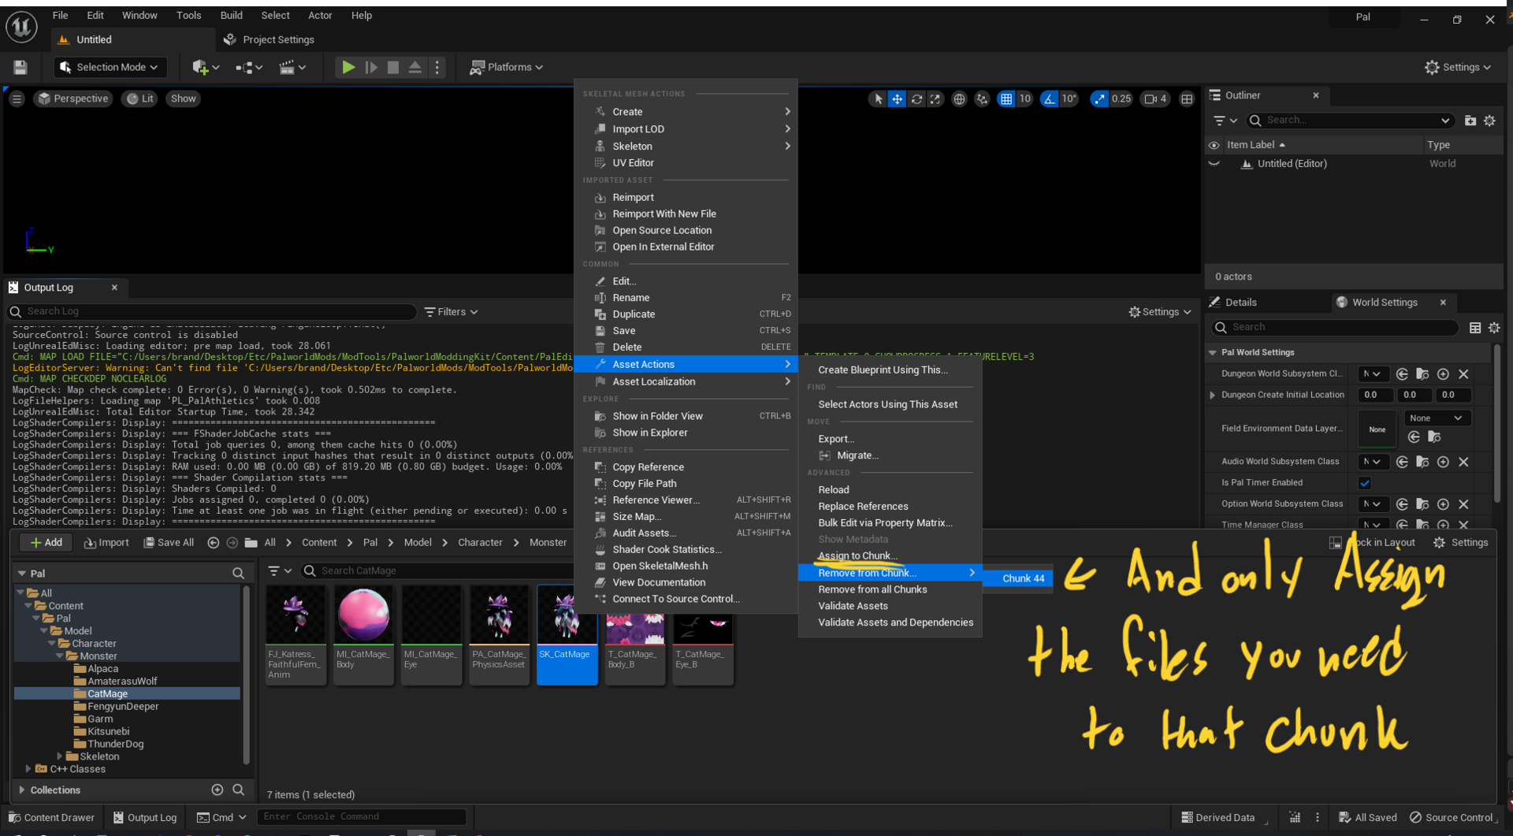Choose Reimport from context menu
This screenshot has height=836, width=1513.
633,197
